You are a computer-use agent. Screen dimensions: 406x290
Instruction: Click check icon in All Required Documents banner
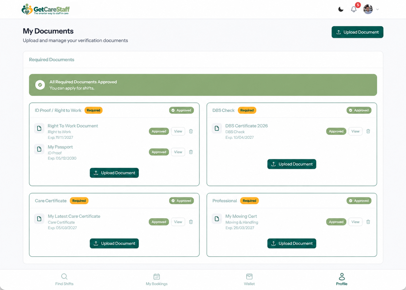click(40, 85)
